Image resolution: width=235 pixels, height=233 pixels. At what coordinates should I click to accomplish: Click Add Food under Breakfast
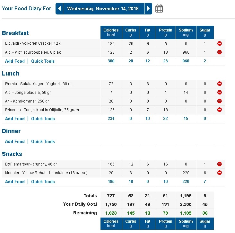tap(15, 61)
